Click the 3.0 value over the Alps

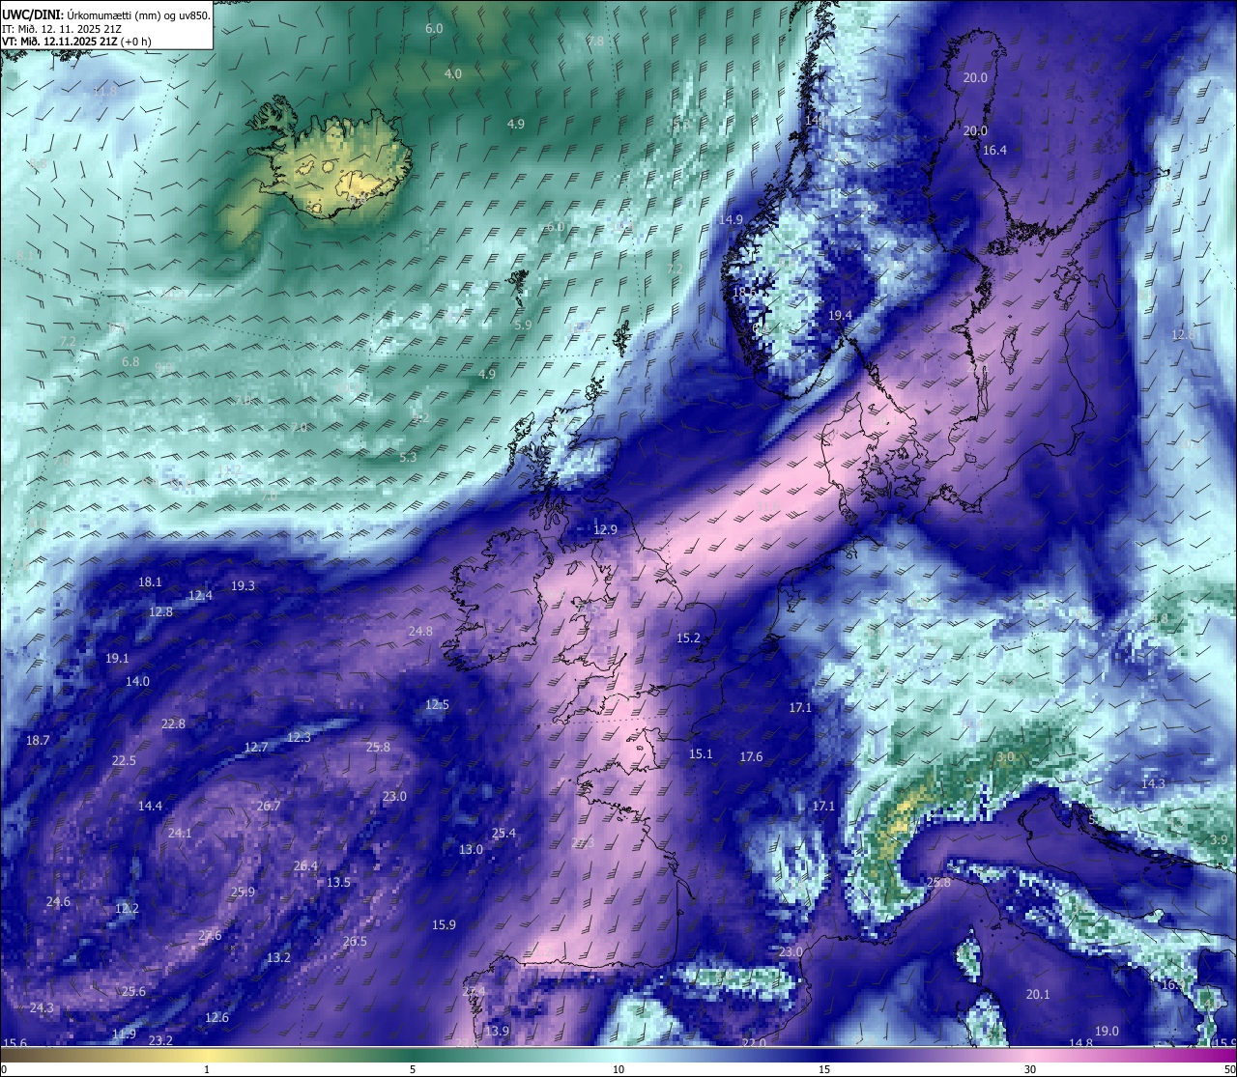[x=1005, y=758]
